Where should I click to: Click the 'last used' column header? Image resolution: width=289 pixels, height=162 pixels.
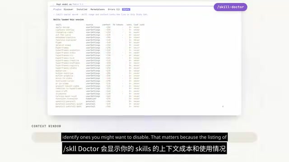[139, 25]
